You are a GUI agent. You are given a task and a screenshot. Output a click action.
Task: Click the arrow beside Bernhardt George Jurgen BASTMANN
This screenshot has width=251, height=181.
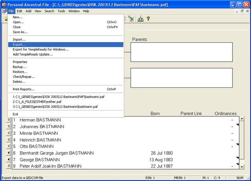click(x=9, y=153)
